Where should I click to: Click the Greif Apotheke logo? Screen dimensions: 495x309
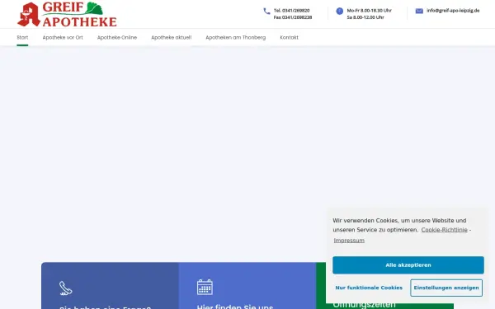coord(67,15)
